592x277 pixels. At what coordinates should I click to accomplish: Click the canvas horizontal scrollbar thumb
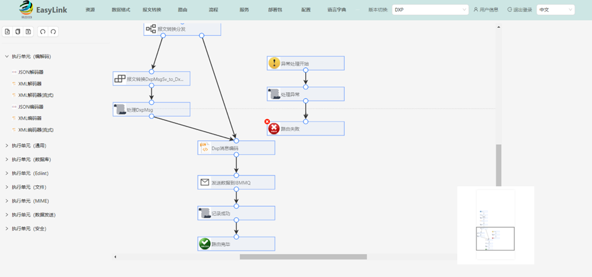(303, 256)
